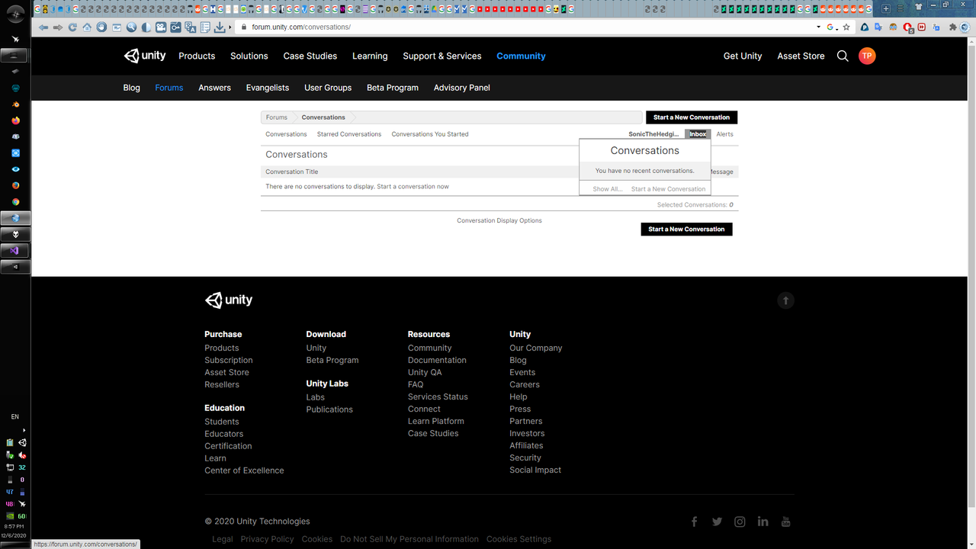Viewport: 976px width, 549px height.
Task: Click the video camera toolbar icon
Action: tap(161, 27)
